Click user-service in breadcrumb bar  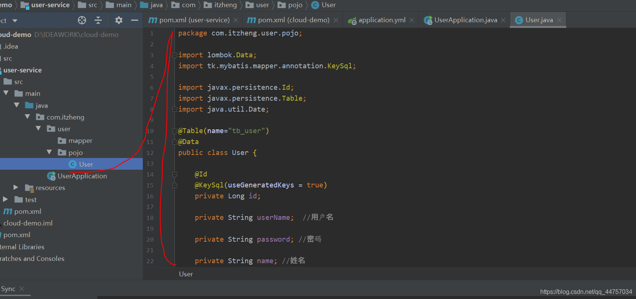pyautogui.click(x=45, y=5)
